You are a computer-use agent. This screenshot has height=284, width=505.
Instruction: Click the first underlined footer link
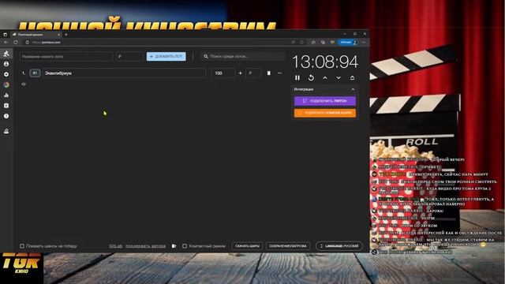[x=116, y=246]
